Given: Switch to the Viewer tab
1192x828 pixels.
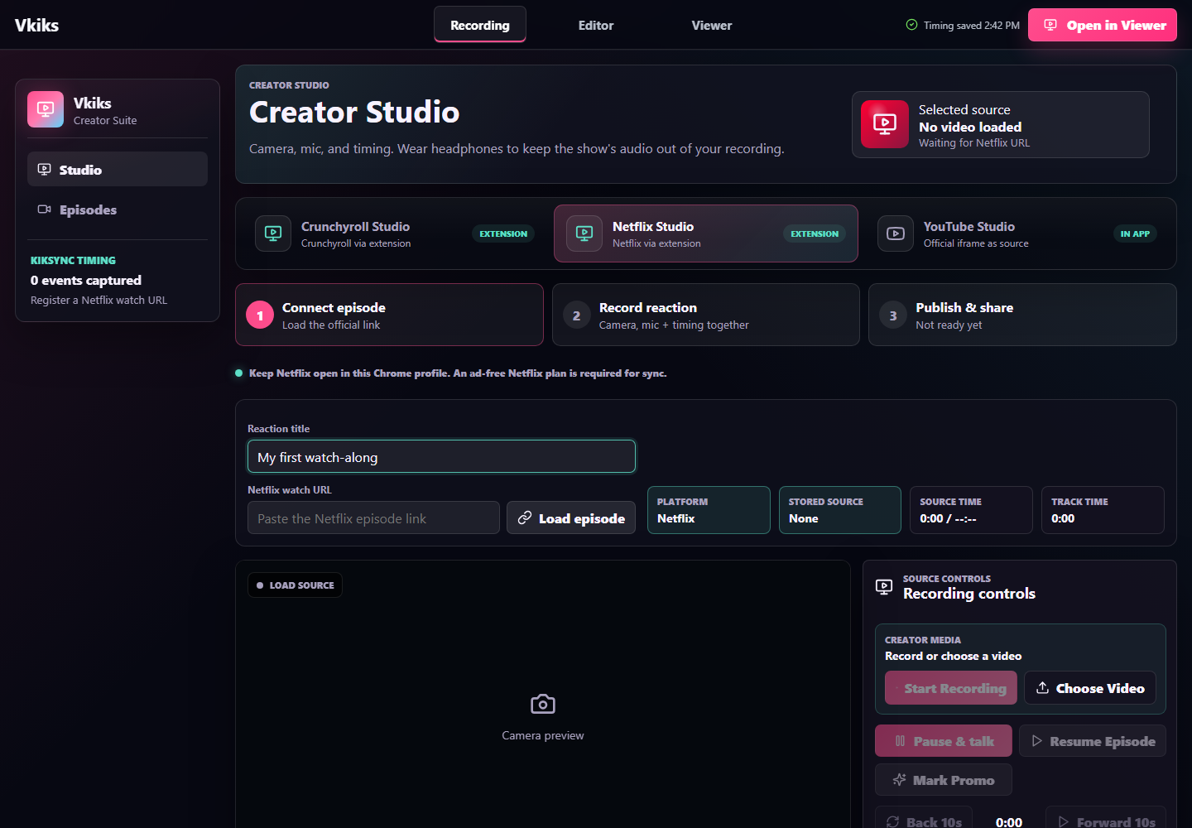Looking at the screenshot, I should tap(712, 25).
